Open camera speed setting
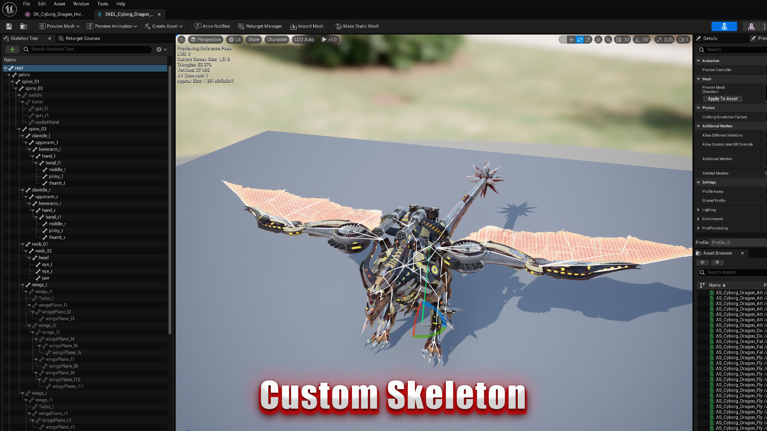 coord(684,40)
